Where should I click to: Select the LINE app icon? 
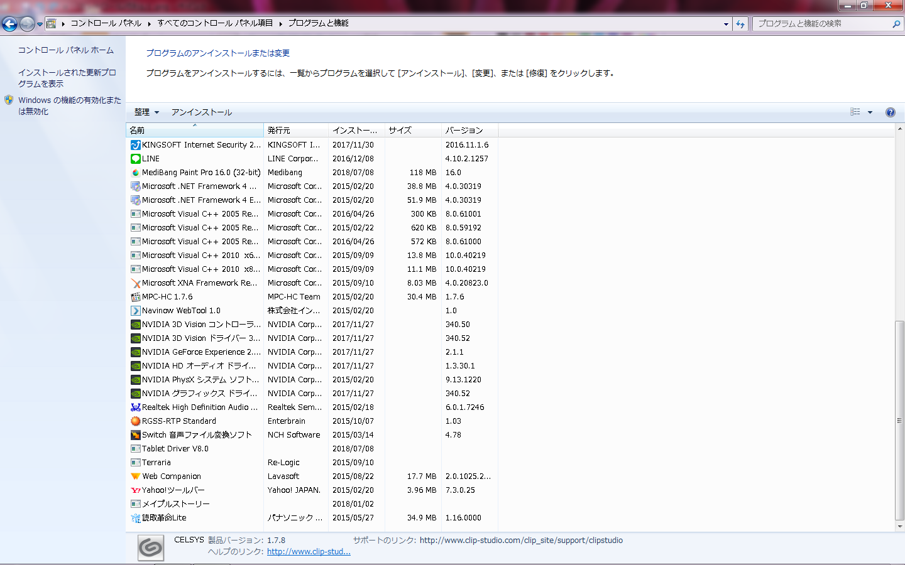point(135,159)
